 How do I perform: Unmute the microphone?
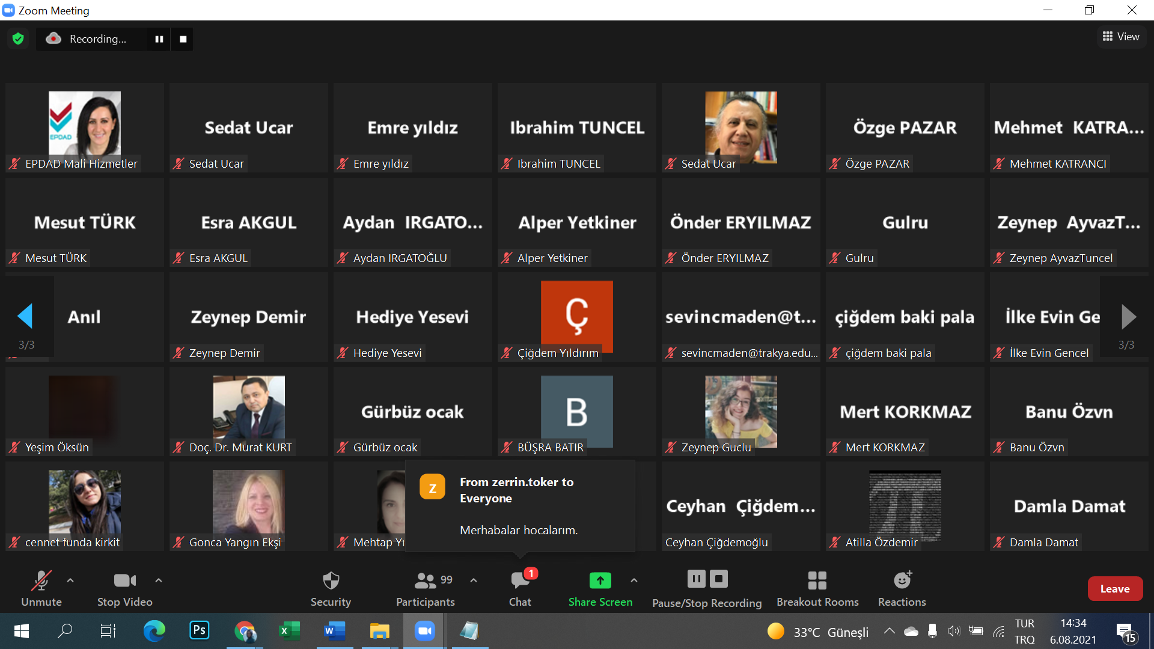(x=41, y=588)
